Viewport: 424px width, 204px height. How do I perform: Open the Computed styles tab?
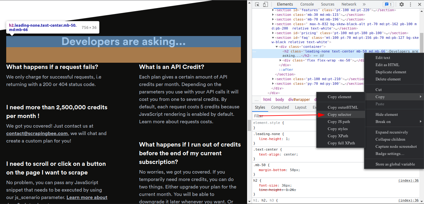(x=280, y=107)
